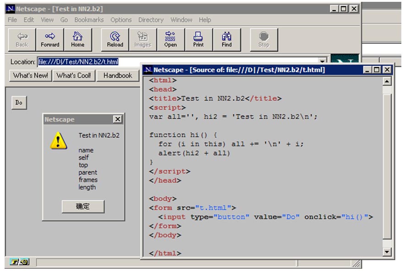The height and width of the screenshot is (271, 405).
Task: Click the N icon in Source window title bar
Action: [x=148, y=69]
